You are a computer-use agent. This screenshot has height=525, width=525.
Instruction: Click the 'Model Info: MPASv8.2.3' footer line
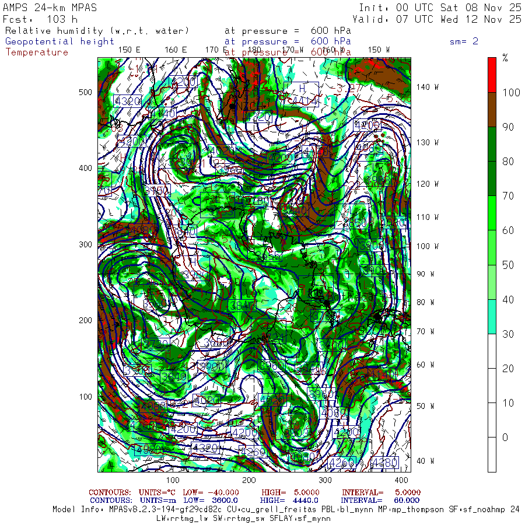point(286,510)
